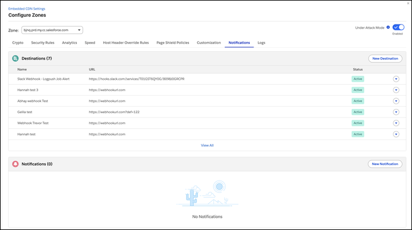Screen dimensions: 412x230
Task: Select the Gelila test name
Action: [x=24, y=112]
